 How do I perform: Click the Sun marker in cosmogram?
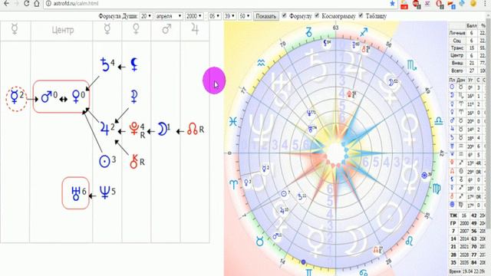(x=284, y=193)
